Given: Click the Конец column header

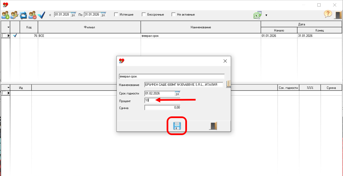Looking at the screenshot, I should 320,30.
